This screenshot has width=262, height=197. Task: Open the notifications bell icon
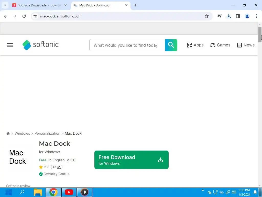255,192
